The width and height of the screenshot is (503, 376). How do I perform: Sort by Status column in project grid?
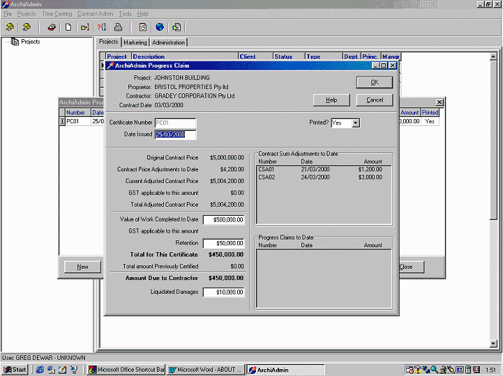[x=289, y=56]
